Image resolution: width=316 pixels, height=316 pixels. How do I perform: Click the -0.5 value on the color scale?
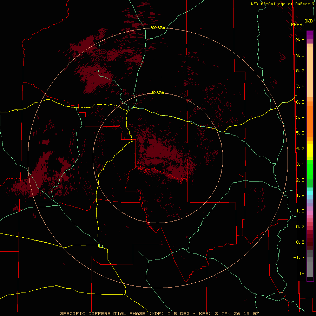coord(299,242)
